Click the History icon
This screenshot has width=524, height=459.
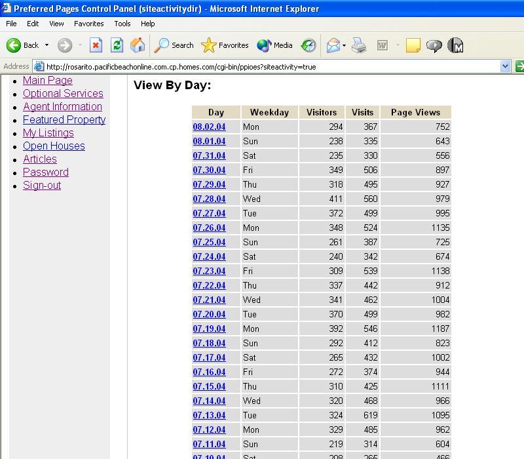click(x=309, y=45)
